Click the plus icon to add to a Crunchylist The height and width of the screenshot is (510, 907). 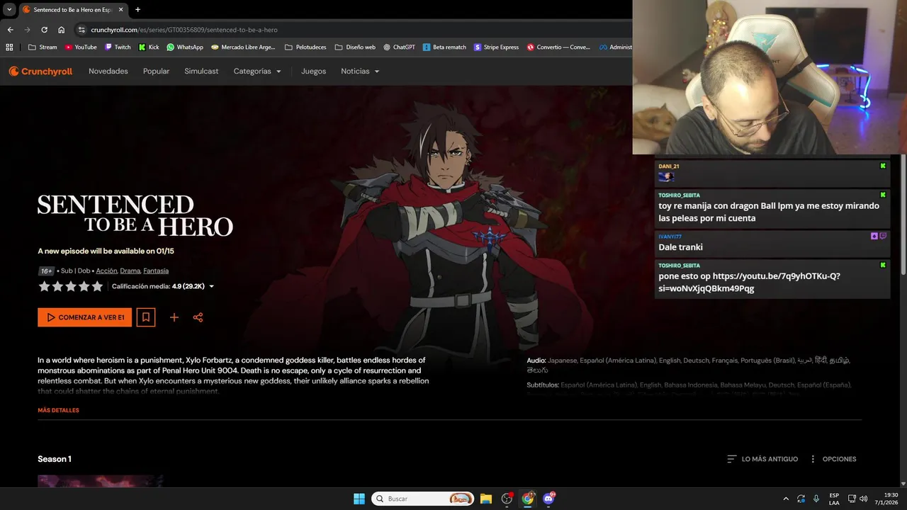click(x=174, y=317)
